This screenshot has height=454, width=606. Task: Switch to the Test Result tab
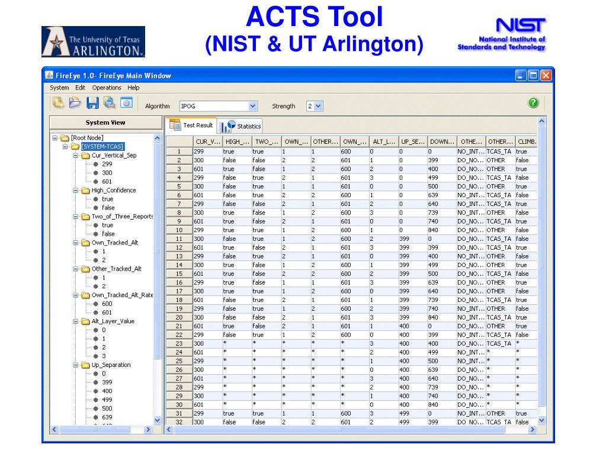pyautogui.click(x=191, y=125)
